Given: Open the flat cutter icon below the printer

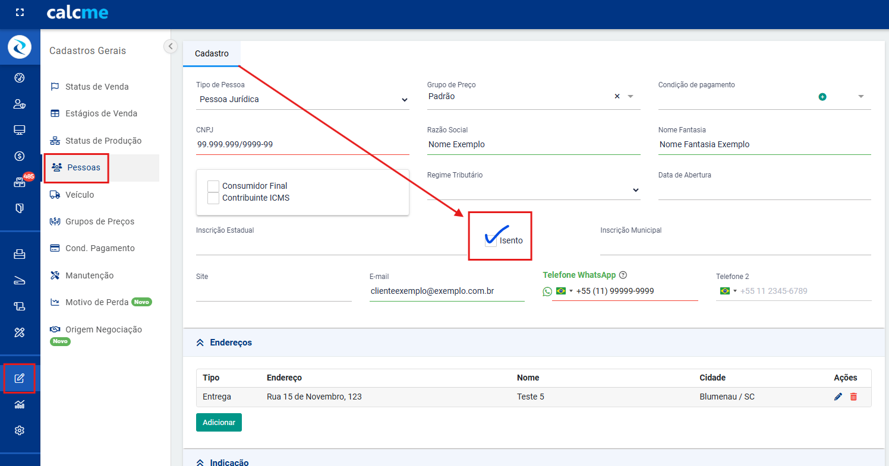Looking at the screenshot, I should (x=20, y=281).
